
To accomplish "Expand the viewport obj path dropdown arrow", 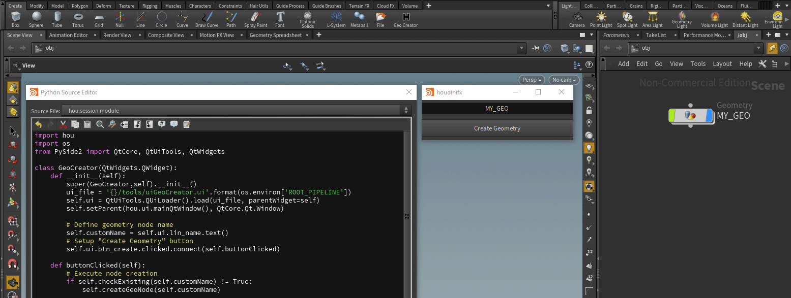I will coord(521,48).
